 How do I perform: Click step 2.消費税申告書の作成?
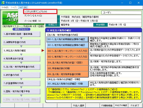[x=21, y=42]
